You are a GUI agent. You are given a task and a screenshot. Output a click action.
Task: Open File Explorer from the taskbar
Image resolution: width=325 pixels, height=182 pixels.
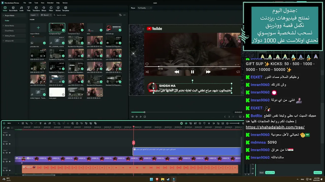(x=162, y=179)
